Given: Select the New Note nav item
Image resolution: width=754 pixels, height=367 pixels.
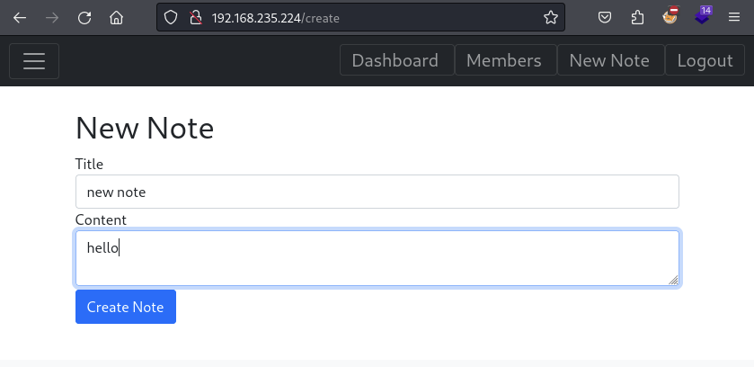Looking at the screenshot, I should tap(609, 60).
